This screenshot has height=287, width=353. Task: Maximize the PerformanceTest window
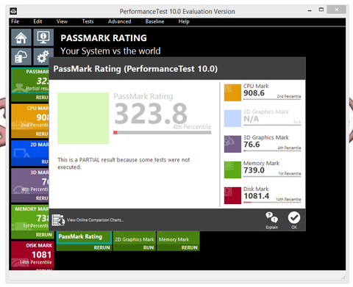tap(321, 10)
